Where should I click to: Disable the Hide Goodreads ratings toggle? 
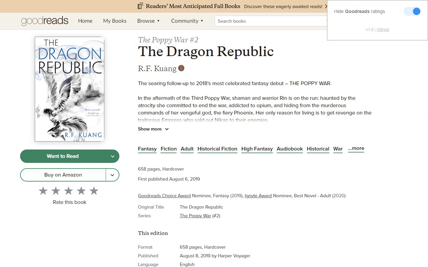click(x=412, y=11)
